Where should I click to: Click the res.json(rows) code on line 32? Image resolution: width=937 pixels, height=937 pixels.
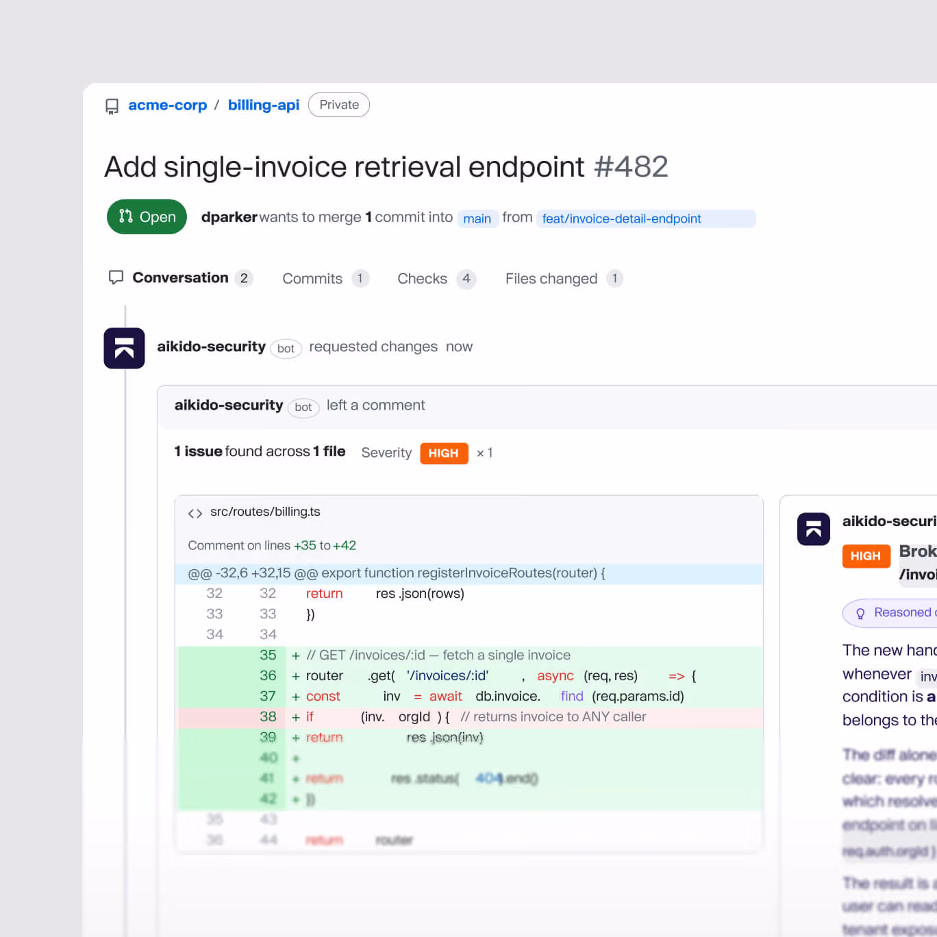pos(420,594)
